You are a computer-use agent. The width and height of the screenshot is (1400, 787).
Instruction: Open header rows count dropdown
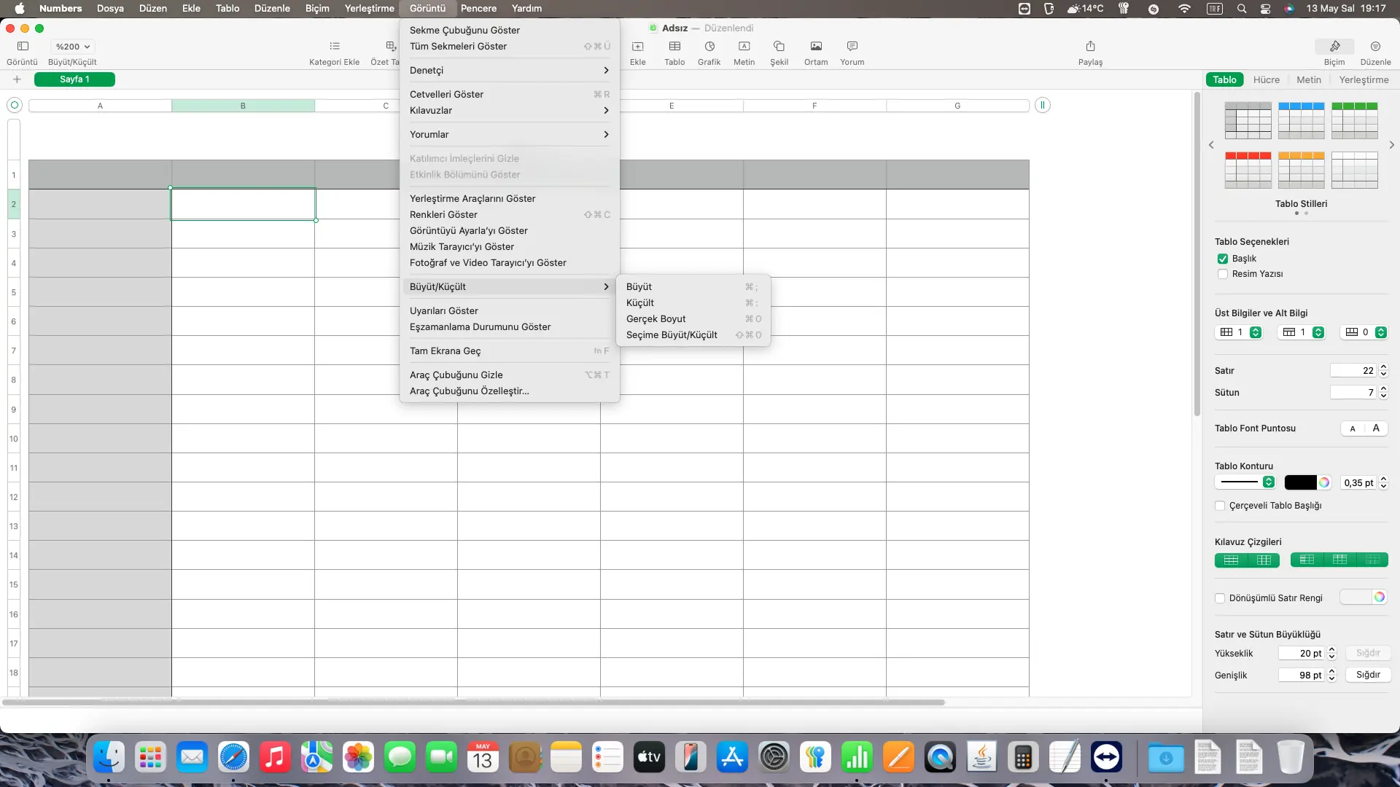[x=1302, y=332]
